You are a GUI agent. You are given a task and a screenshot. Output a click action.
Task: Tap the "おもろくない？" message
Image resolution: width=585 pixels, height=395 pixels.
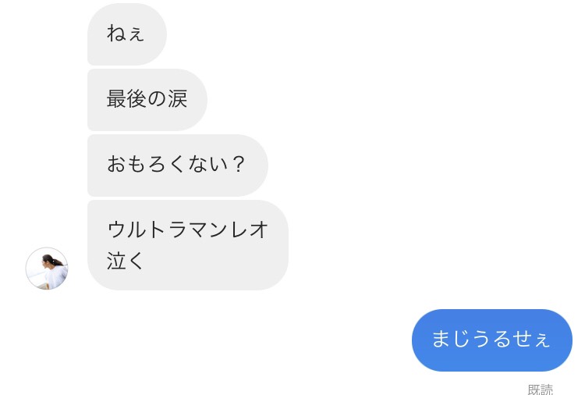(177, 165)
